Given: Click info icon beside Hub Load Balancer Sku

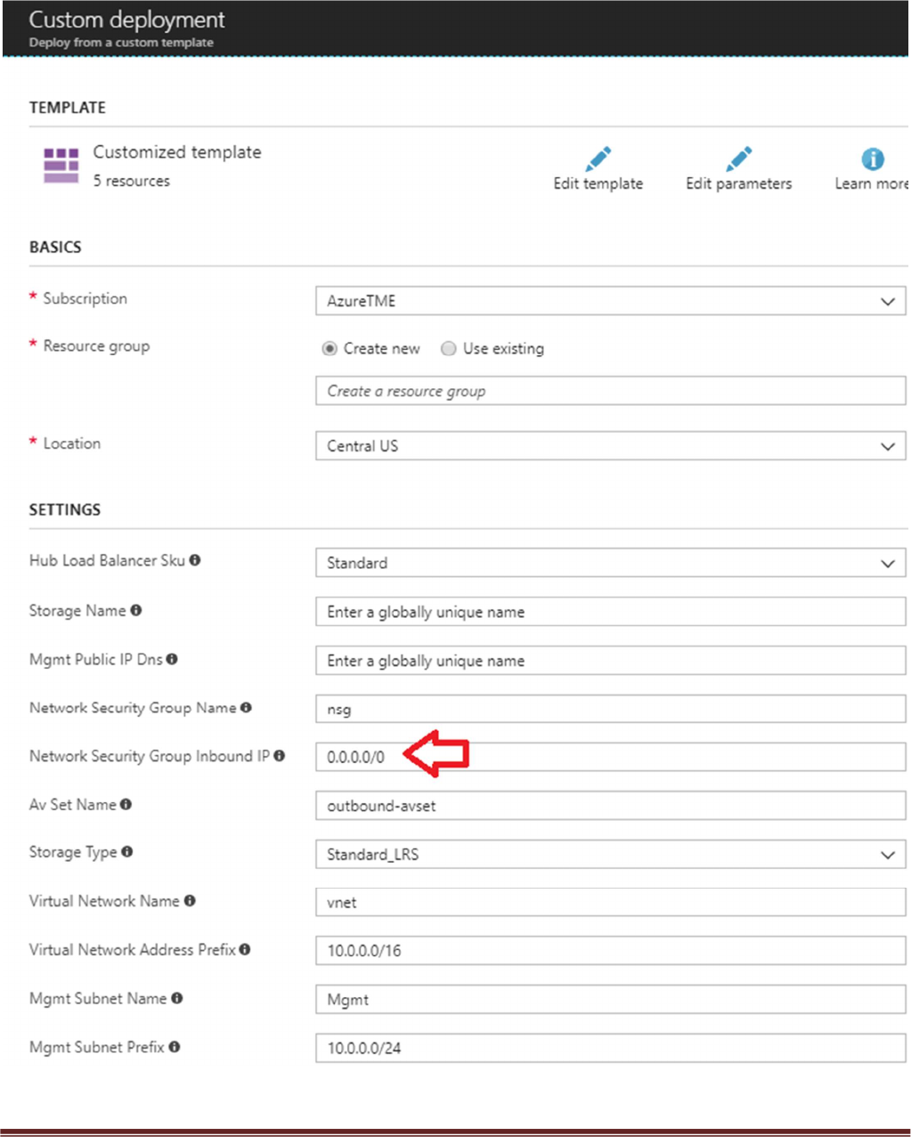Looking at the screenshot, I should coord(195,560).
